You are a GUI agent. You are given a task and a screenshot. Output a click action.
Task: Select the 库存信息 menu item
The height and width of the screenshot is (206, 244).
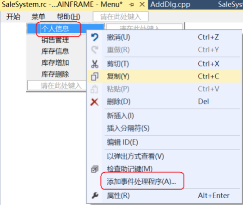(55, 51)
